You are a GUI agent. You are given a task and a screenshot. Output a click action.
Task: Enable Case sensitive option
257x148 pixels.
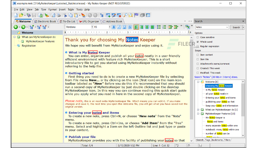(198, 37)
